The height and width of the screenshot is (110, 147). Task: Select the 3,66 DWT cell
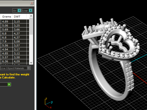[20, 29]
